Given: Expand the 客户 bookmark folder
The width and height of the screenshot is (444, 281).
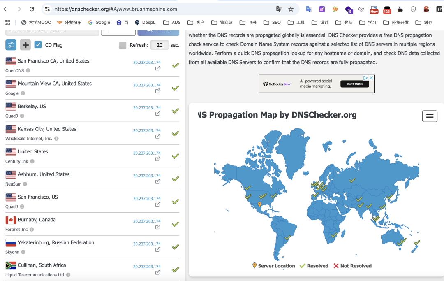Looking at the screenshot, I should (196, 22).
